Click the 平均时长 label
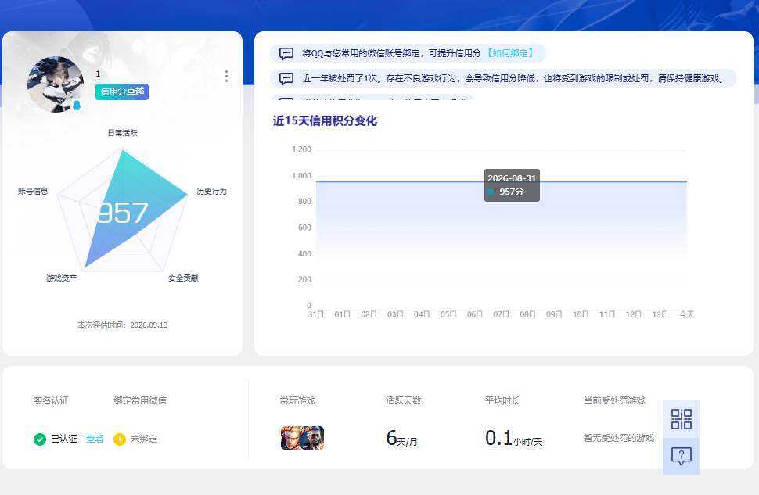 pyautogui.click(x=502, y=400)
